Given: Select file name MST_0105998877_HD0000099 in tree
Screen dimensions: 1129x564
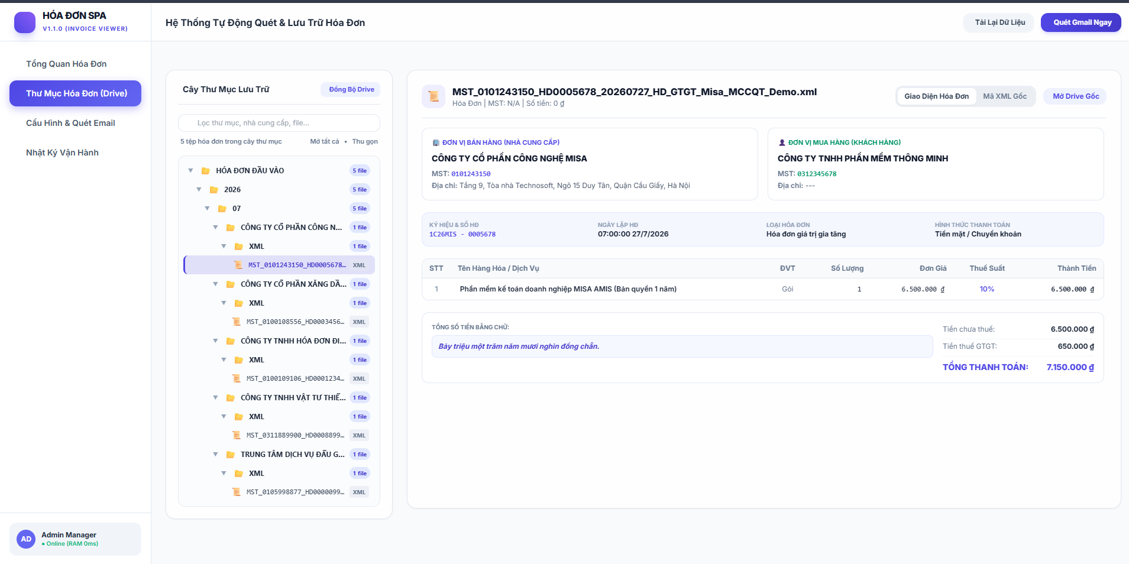Looking at the screenshot, I should pyautogui.click(x=295, y=492).
